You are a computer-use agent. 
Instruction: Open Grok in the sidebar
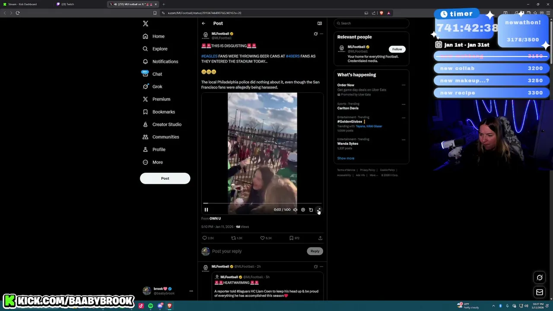click(153, 86)
